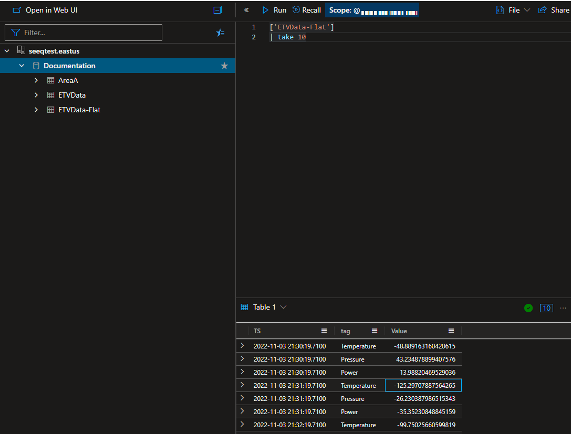Open the File dropdown arrow
Viewport: 571px width, 434px height.
[x=527, y=9]
